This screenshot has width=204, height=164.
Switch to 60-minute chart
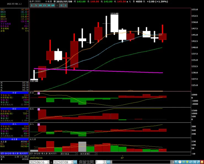pyautogui.click(x=53, y=5)
